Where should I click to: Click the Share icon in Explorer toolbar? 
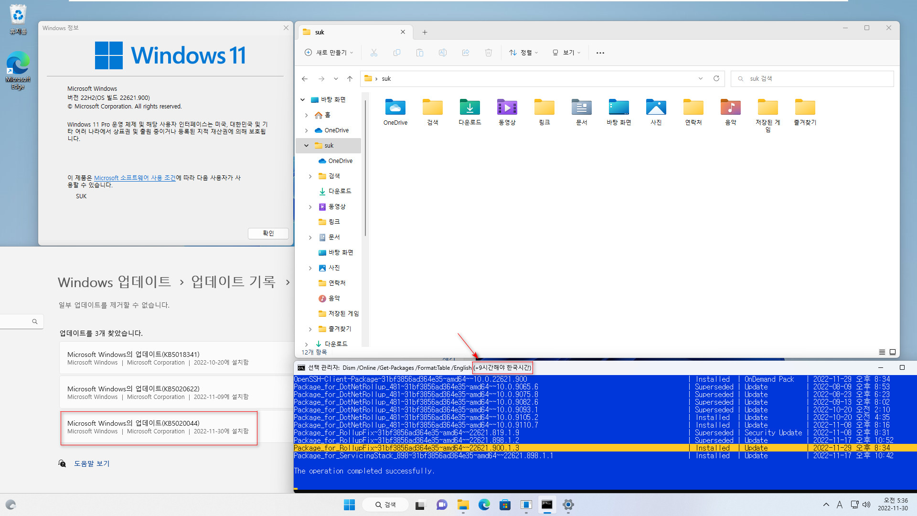pos(465,53)
